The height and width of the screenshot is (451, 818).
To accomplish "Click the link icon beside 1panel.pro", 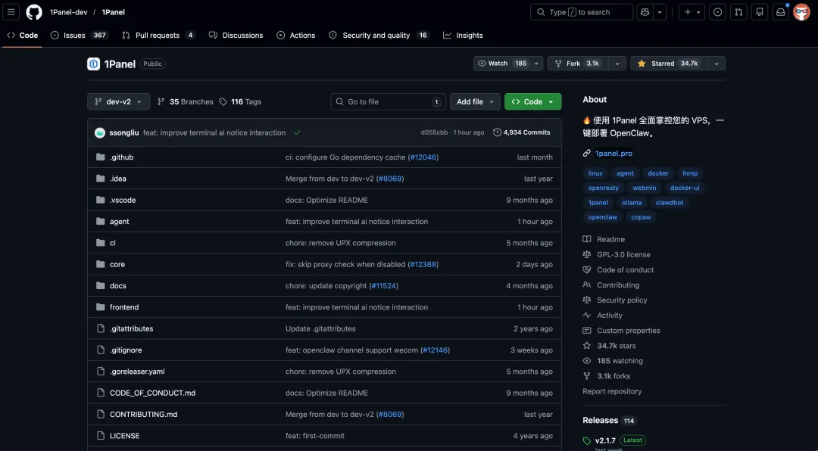I will (x=587, y=154).
